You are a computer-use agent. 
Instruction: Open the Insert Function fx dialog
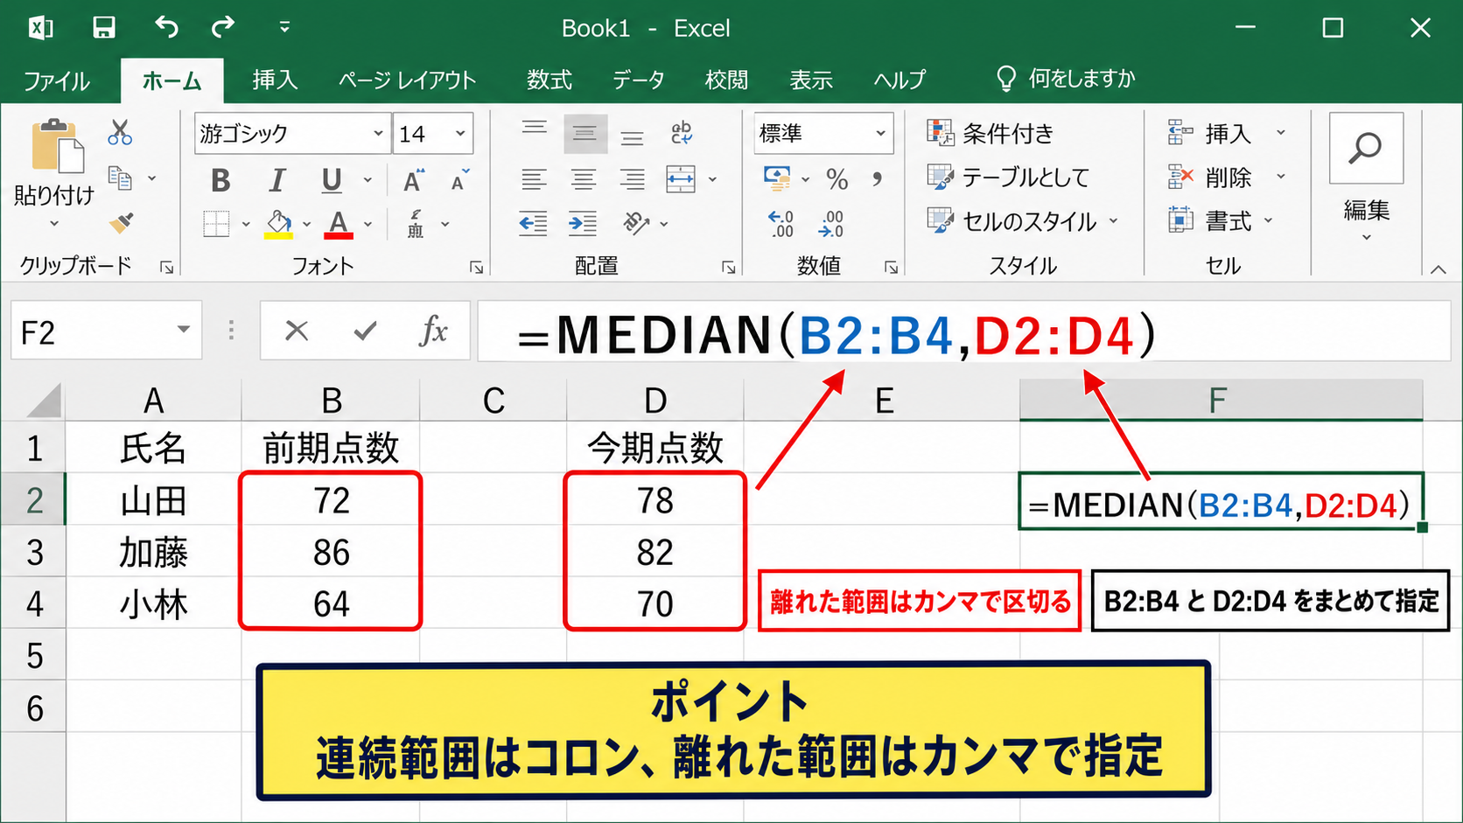click(433, 331)
